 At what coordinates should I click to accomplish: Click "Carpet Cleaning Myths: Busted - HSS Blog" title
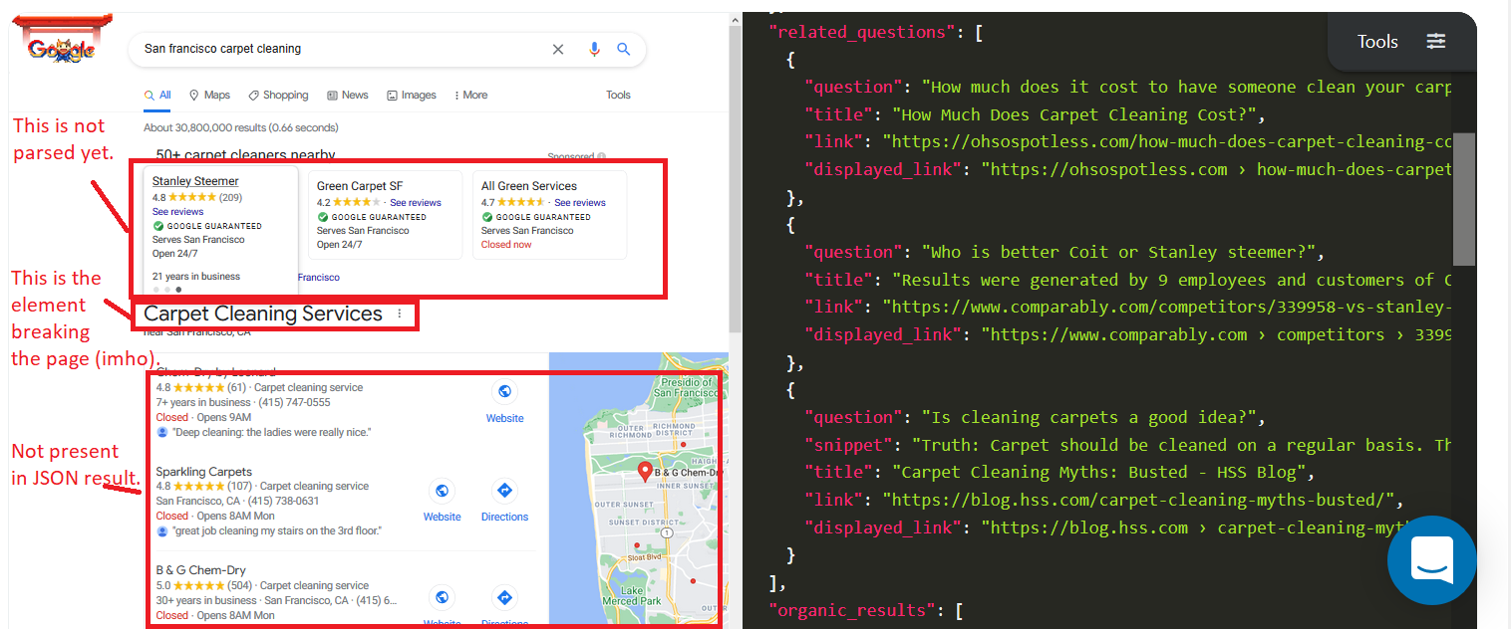tap(1097, 472)
